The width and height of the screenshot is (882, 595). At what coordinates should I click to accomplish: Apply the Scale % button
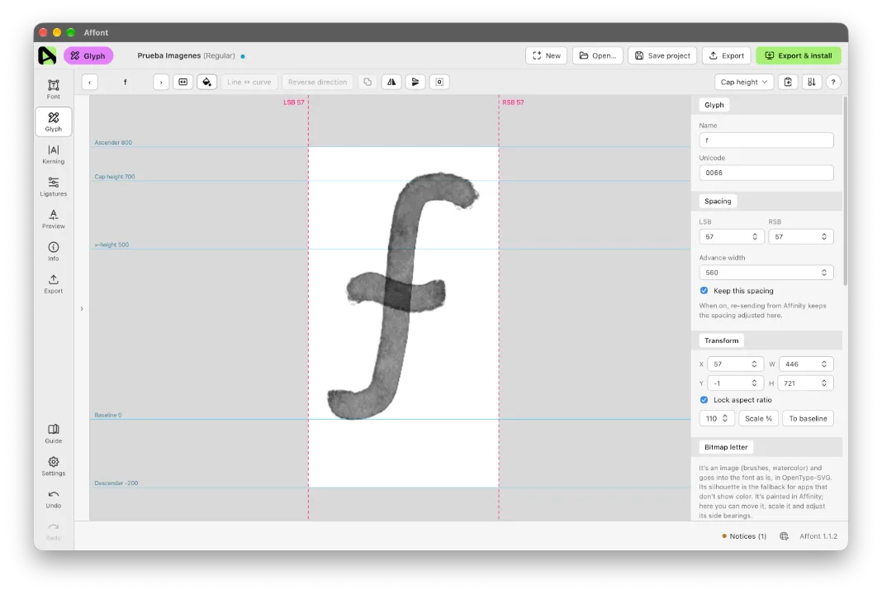coord(758,418)
